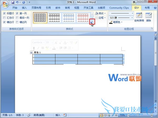Click the table resize handle
158x118 pixels.
pyautogui.click(x=123, y=65)
